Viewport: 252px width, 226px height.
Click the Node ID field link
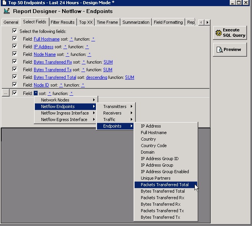click(x=41, y=85)
